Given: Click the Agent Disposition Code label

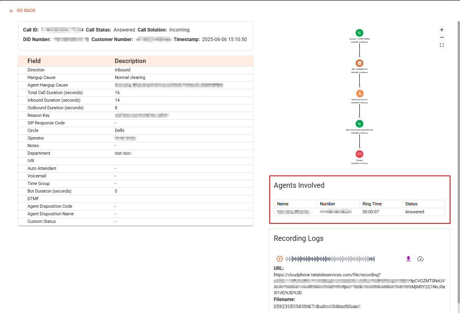Looking at the screenshot, I should click(x=50, y=206).
